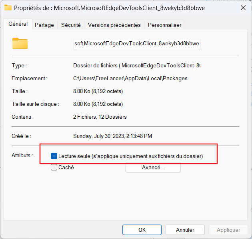Viewport: 252px width, 239px height.
Task: Open the Partage tab
Action: (x=44, y=25)
